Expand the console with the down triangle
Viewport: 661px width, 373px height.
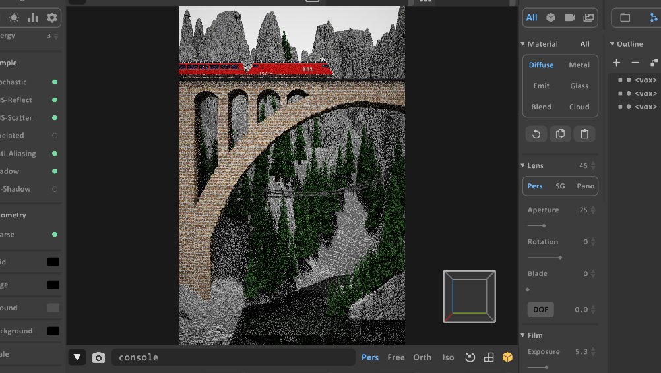coord(77,357)
